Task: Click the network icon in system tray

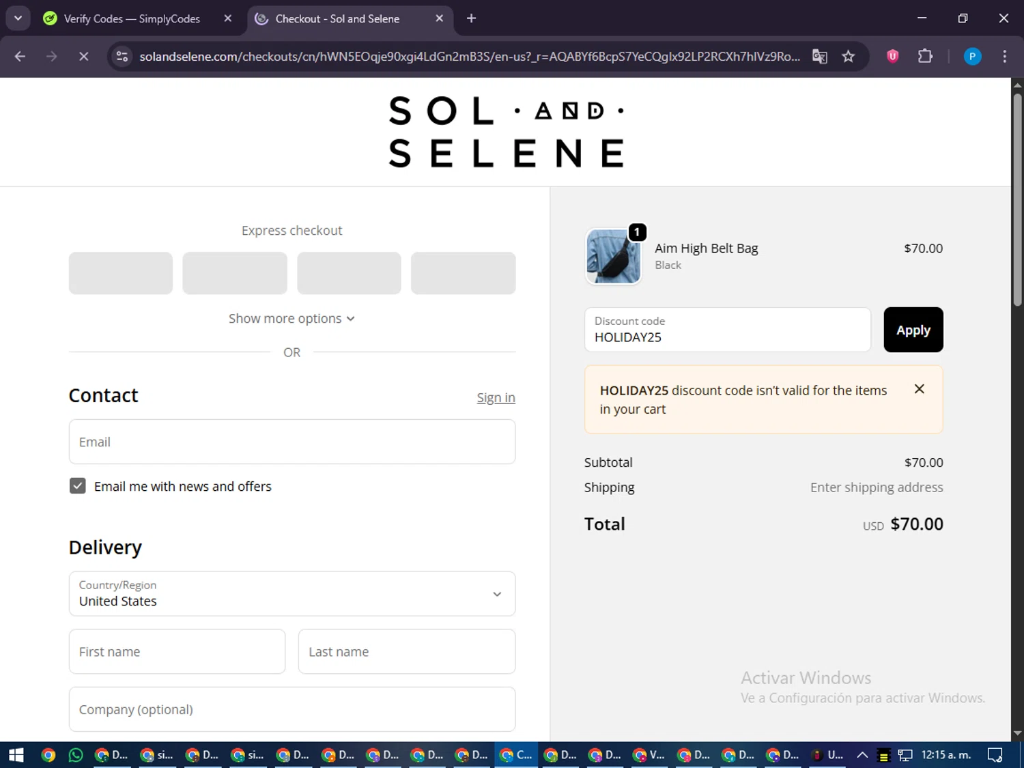Action: tap(905, 755)
